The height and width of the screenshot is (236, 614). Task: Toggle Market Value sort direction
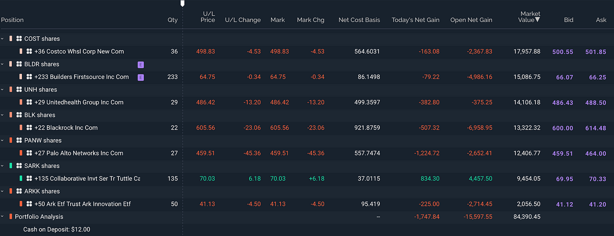coord(530,17)
